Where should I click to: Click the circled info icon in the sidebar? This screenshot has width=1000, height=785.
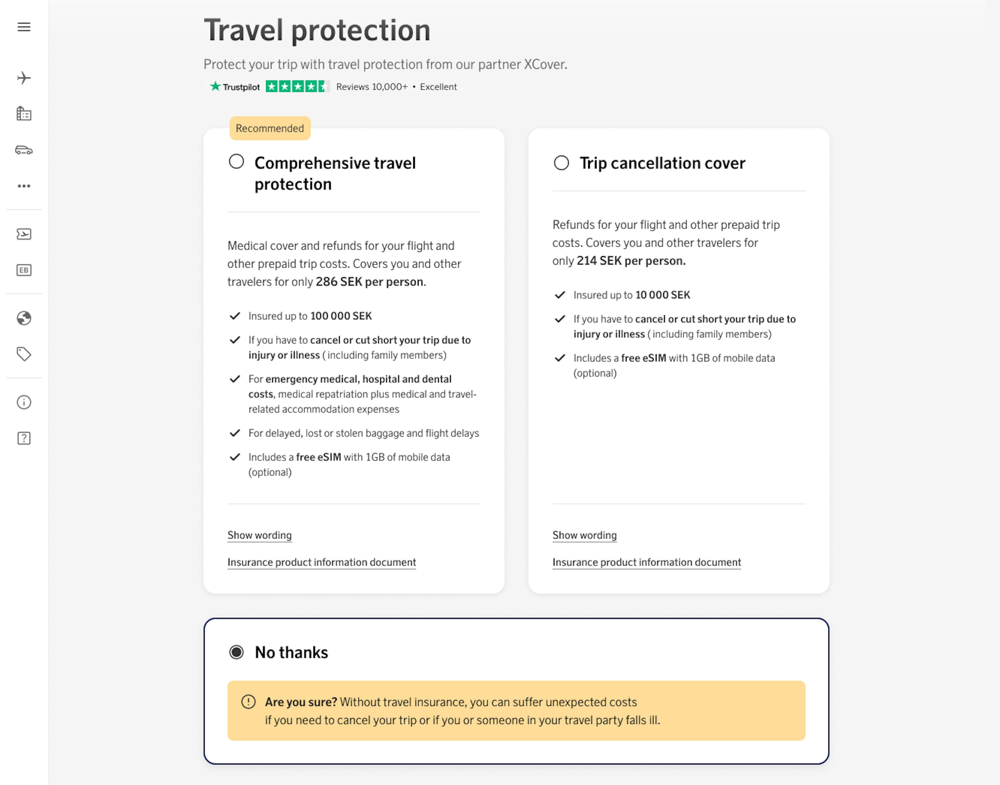24,402
